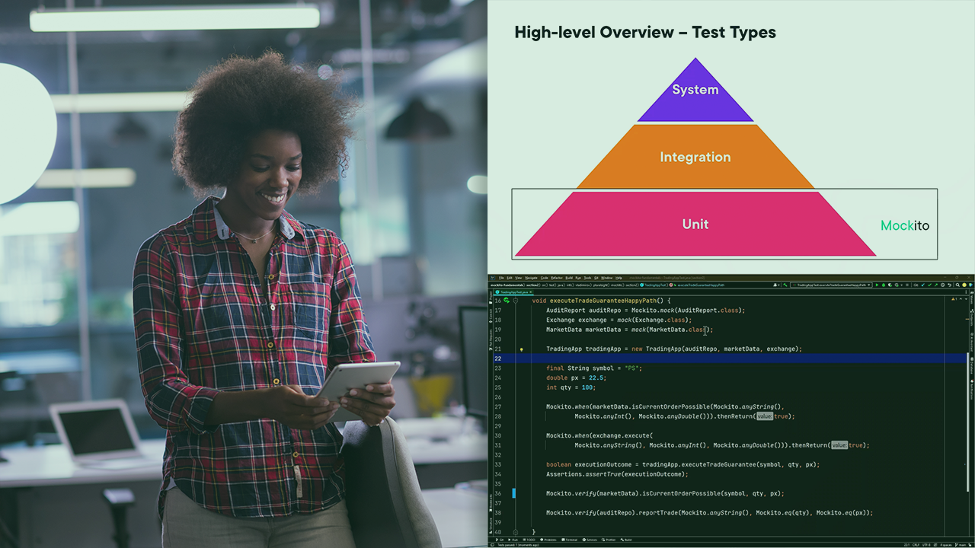Open the Problems tool window
The image size is (975, 548).
pos(548,540)
